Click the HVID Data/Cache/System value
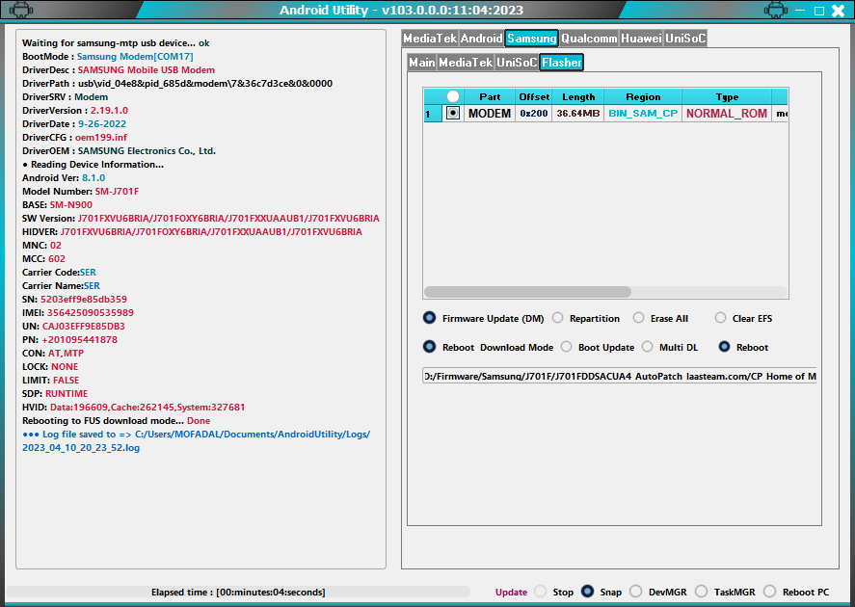Viewport: 855px width, 607px height. pyautogui.click(x=147, y=407)
